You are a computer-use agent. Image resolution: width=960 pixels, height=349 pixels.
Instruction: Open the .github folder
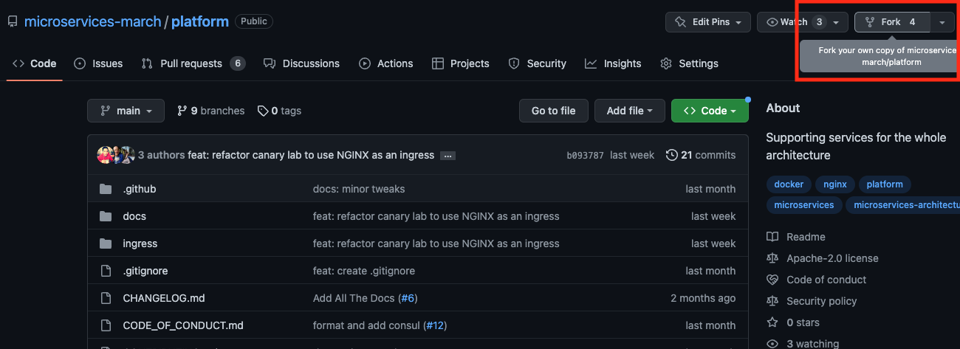coord(139,189)
